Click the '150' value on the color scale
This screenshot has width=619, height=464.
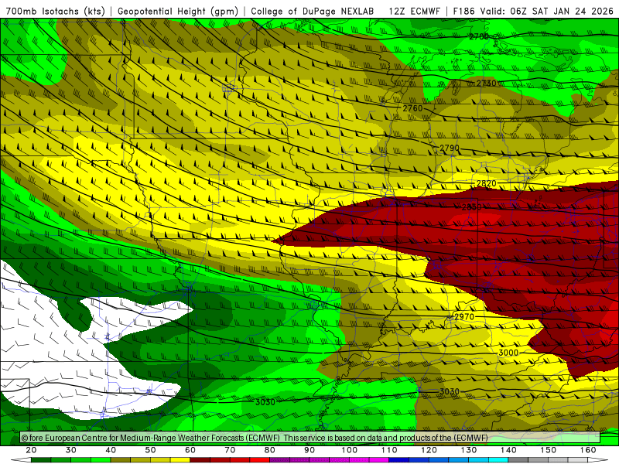pyautogui.click(x=549, y=450)
